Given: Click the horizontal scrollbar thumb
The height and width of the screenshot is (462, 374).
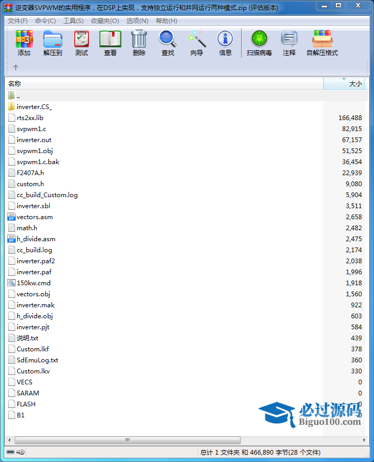Looking at the screenshot, I should (128, 440).
